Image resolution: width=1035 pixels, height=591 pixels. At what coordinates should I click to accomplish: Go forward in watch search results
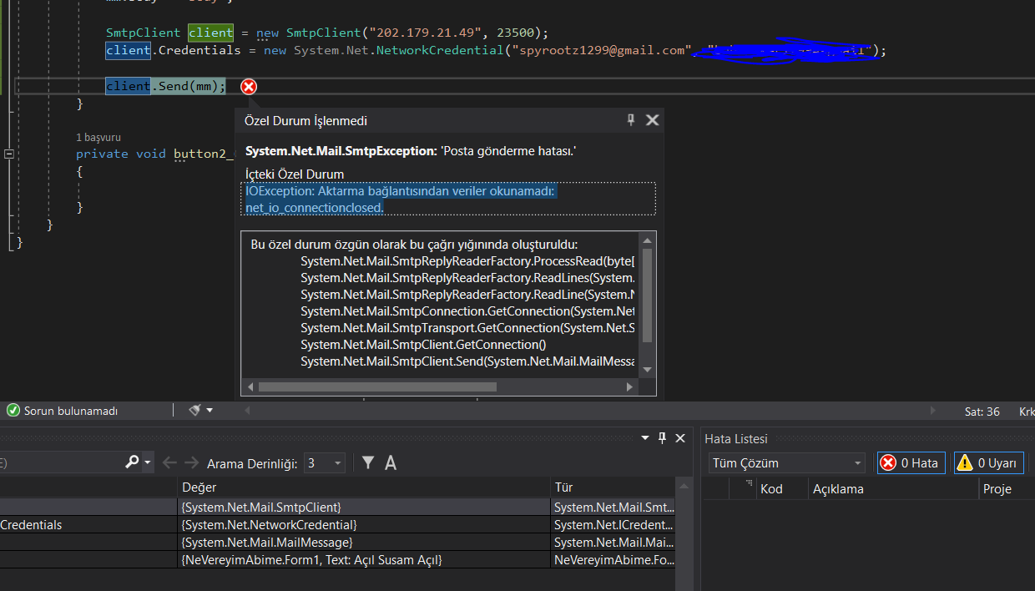192,462
